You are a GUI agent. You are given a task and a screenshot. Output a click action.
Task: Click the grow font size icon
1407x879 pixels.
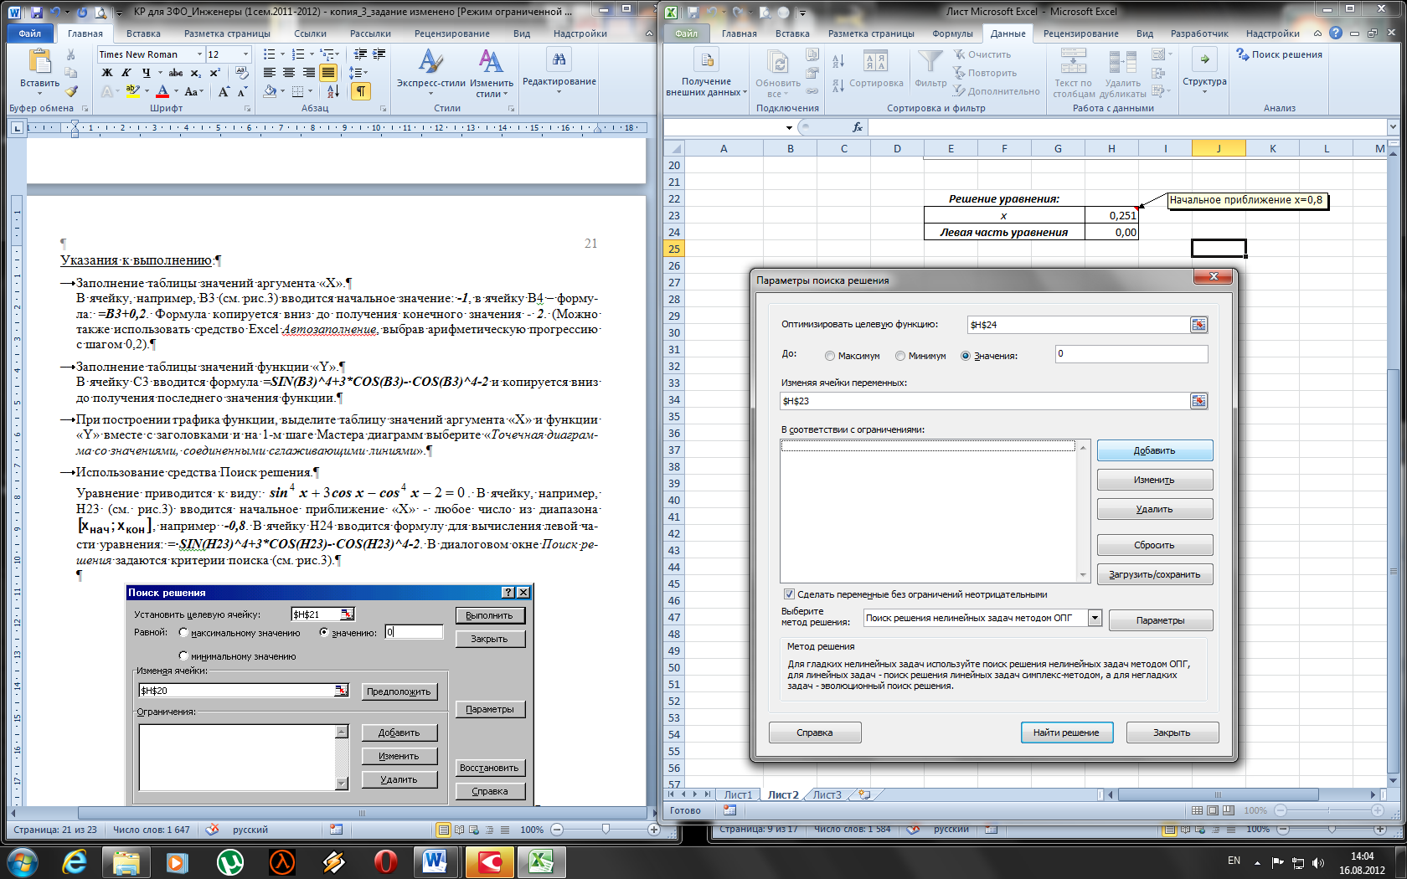pos(224,91)
